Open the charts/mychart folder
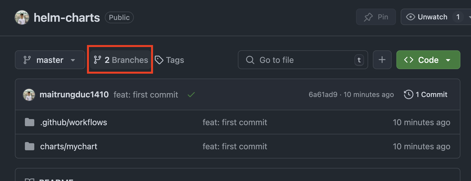 pyautogui.click(x=69, y=146)
